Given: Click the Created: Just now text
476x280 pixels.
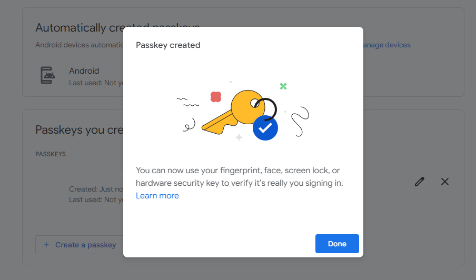Looking at the screenshot, I should [x=96, y=189].
